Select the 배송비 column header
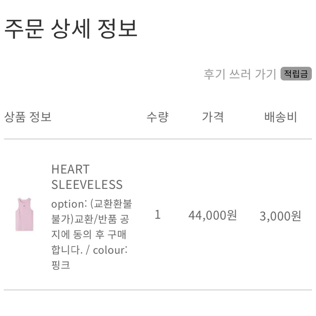316x316 pixels. click(281, 117)
